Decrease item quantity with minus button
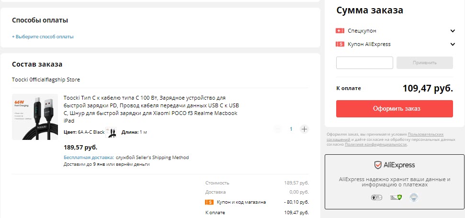The image size is (465, 218). [x=278, y=129]
